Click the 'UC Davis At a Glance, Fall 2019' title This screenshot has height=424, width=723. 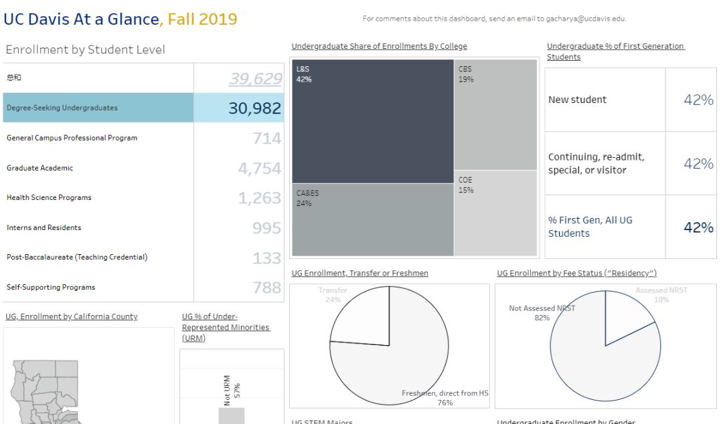click(120, 19)
